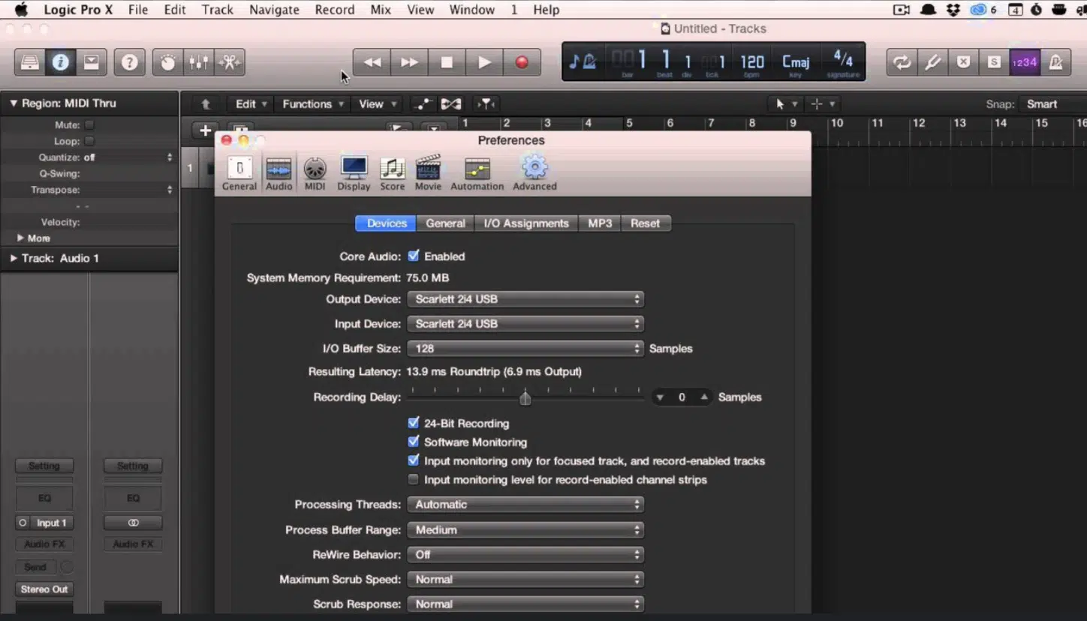Open the Mixer sliders icon
The image size is (1087, 621).
pyautogui.click(x=199, y=62)
